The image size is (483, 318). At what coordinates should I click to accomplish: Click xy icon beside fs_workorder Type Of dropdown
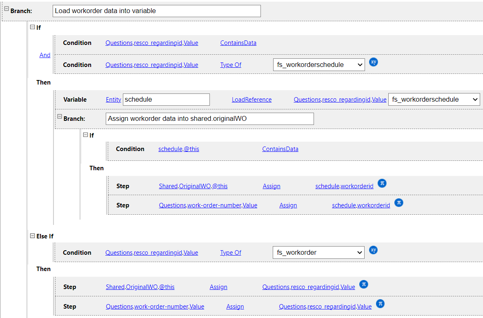pyautogui.click(x=373, y=250)
